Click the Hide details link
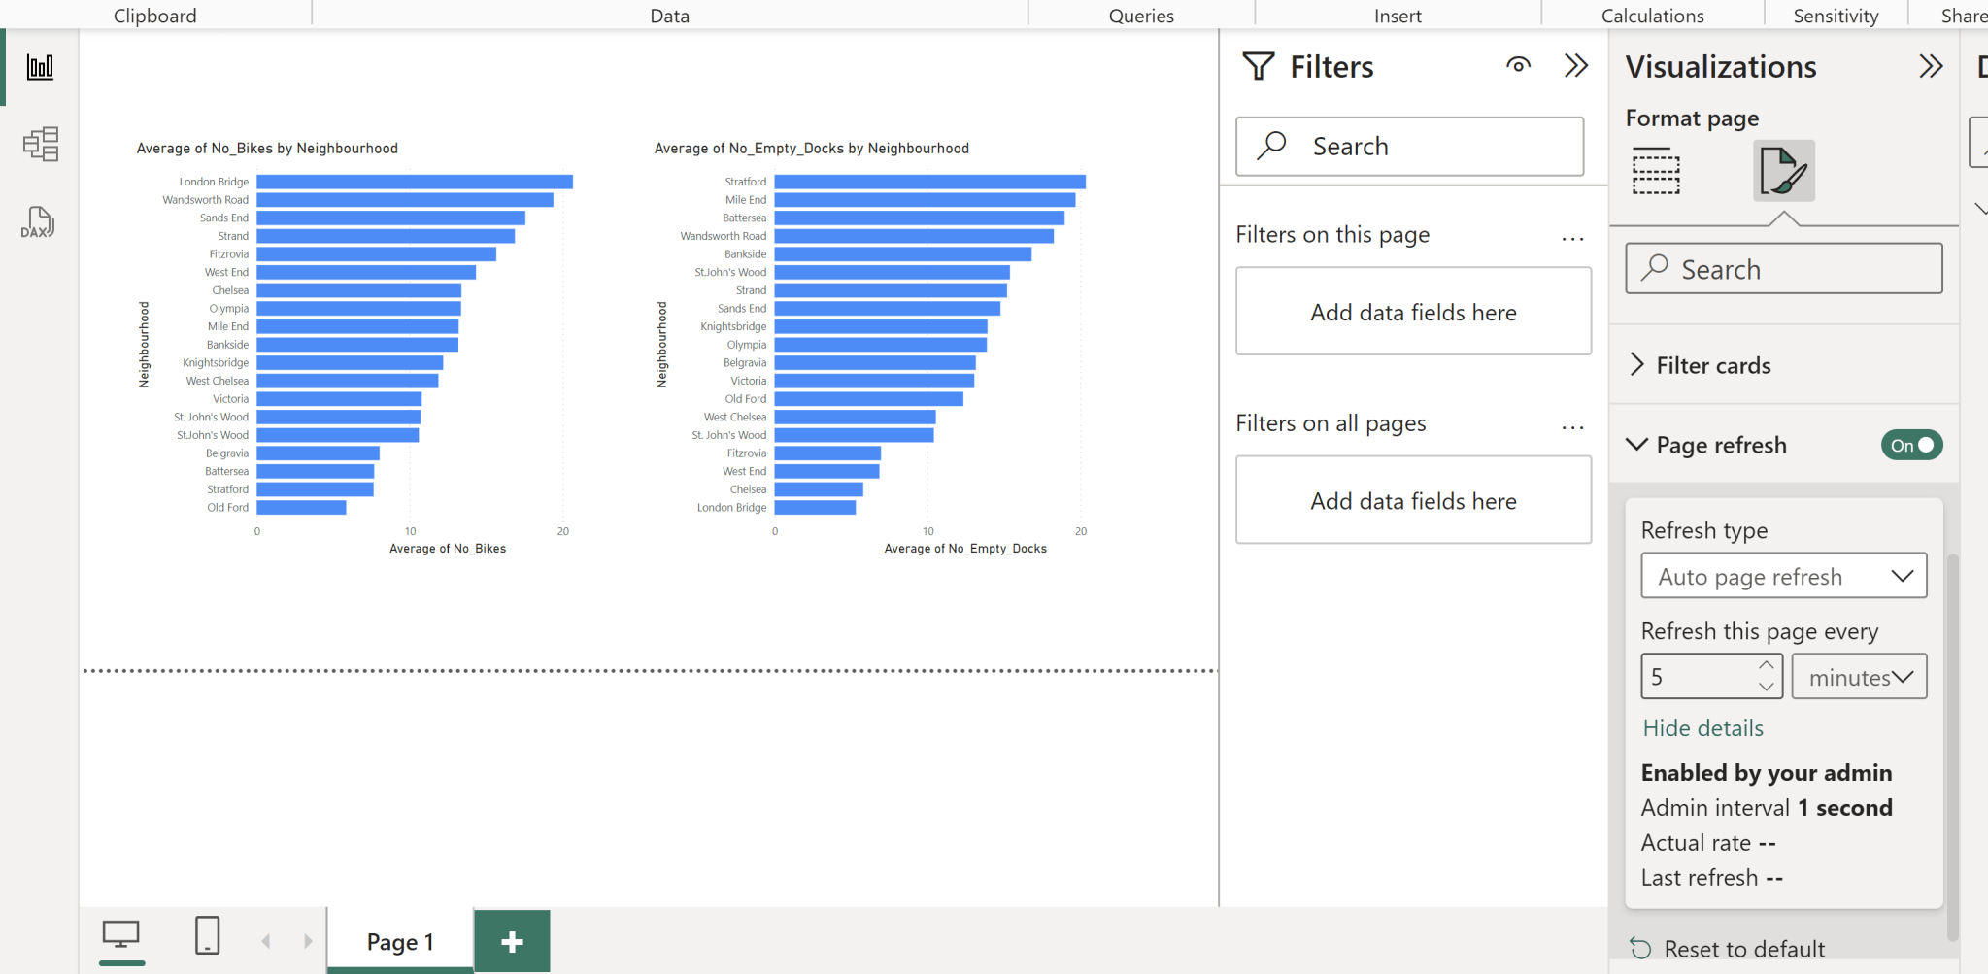The image size is (1988, 974). (1702, 728)
